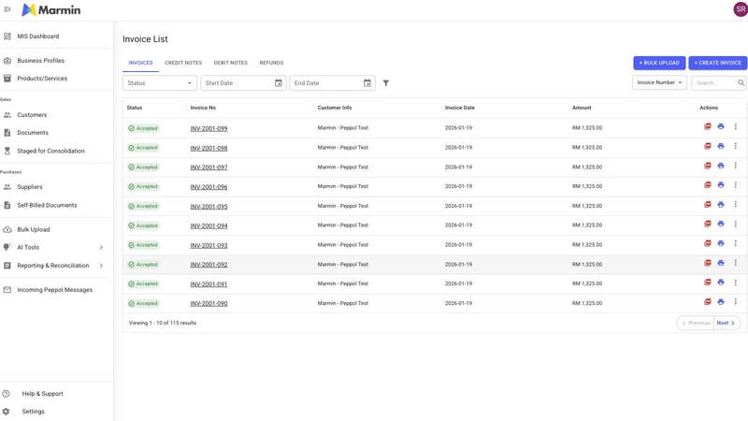Open the SR user avatar
The width and height of the screenshot is (748, 421).
[741, 9]
